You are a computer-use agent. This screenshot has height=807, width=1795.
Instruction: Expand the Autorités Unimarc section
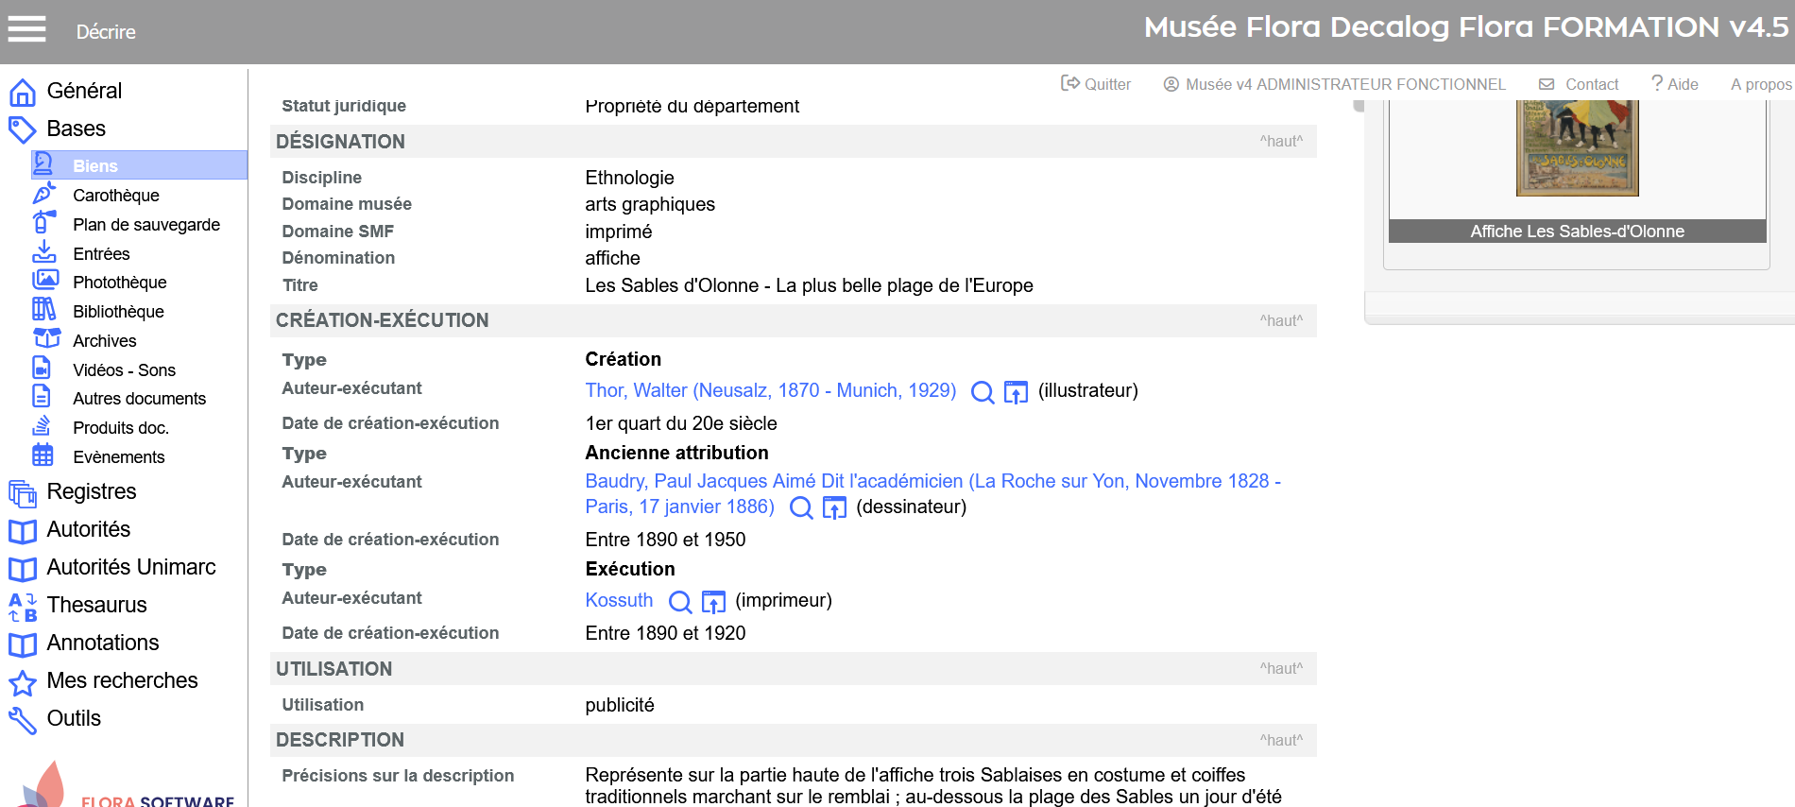coord(130,567)
